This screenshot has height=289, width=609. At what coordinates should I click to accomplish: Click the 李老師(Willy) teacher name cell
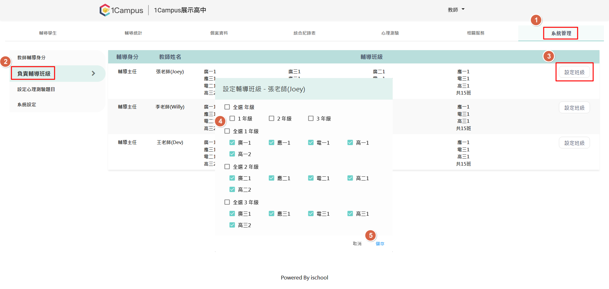click(170, 107)
